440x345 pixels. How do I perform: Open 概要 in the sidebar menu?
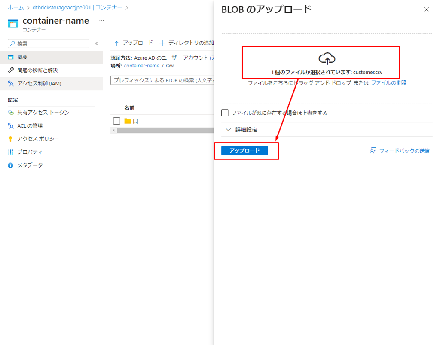pos(52,57)
